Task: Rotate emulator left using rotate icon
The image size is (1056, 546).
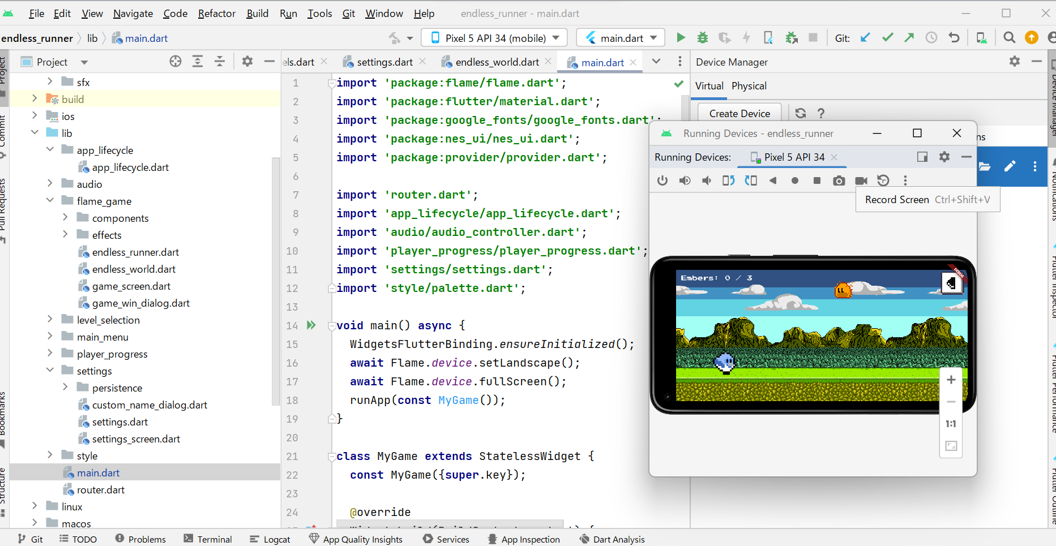Action: pyautogui.click(x=728, y=180)
